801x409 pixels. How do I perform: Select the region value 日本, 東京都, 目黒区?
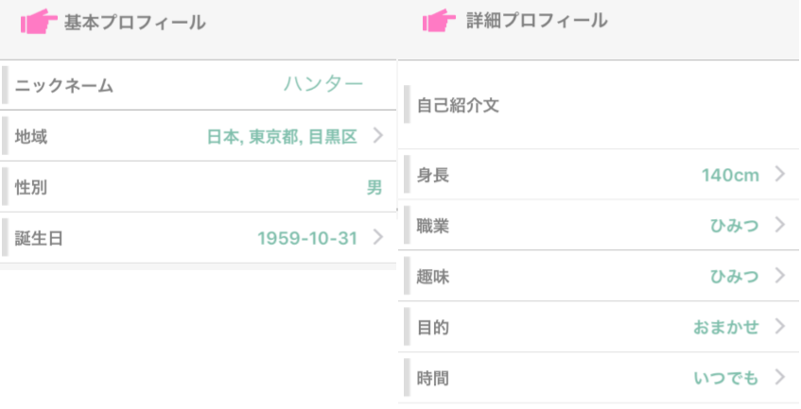click(x=282, y=137)
